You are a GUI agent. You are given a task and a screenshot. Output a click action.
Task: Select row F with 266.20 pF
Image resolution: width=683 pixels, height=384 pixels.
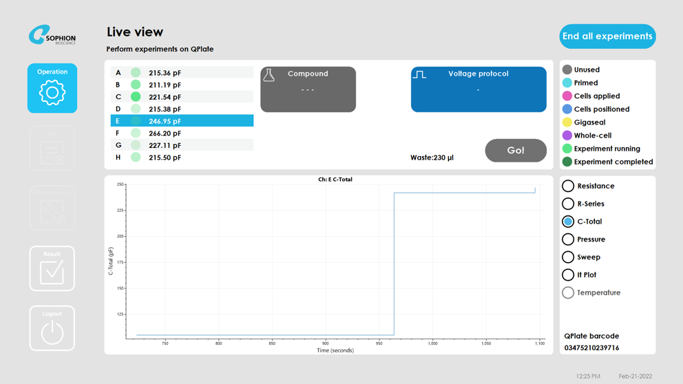(x=182, y=134)
